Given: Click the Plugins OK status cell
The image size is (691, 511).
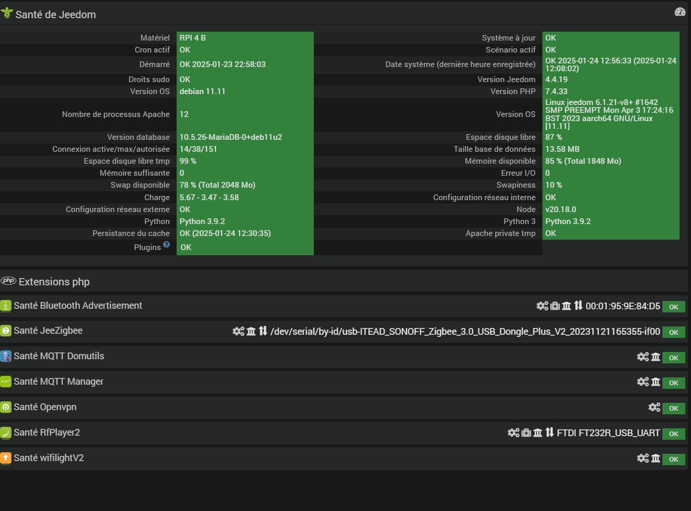Looking at the screenshot, I should coord(245,247).
